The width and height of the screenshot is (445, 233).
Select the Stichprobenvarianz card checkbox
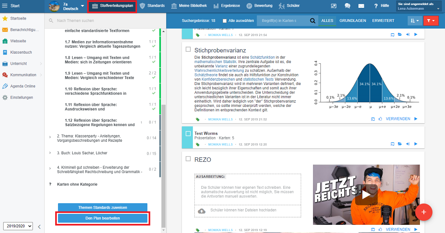(188, 49)
